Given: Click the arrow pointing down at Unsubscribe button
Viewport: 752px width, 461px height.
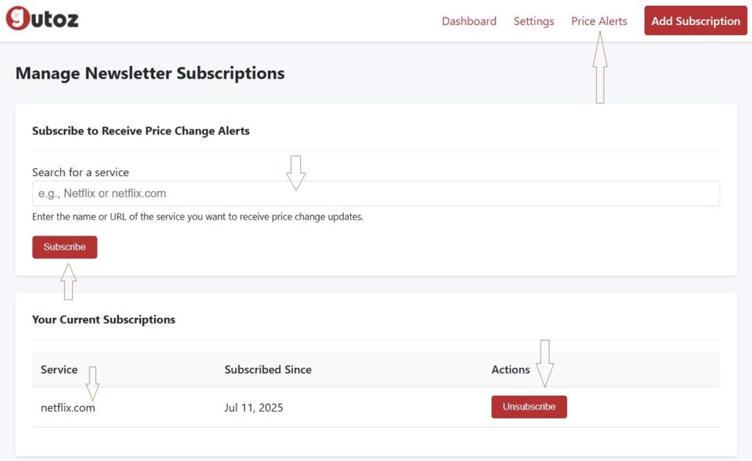Looking at the screenshot, I should pos(544,363).
